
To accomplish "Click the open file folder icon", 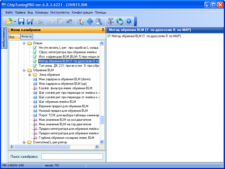I will click(9, 21).
